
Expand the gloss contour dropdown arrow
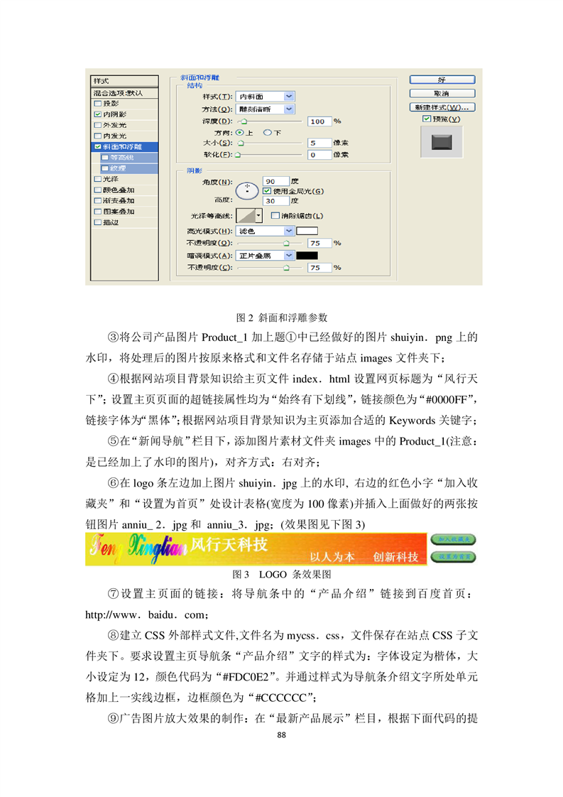pos(258,215)
